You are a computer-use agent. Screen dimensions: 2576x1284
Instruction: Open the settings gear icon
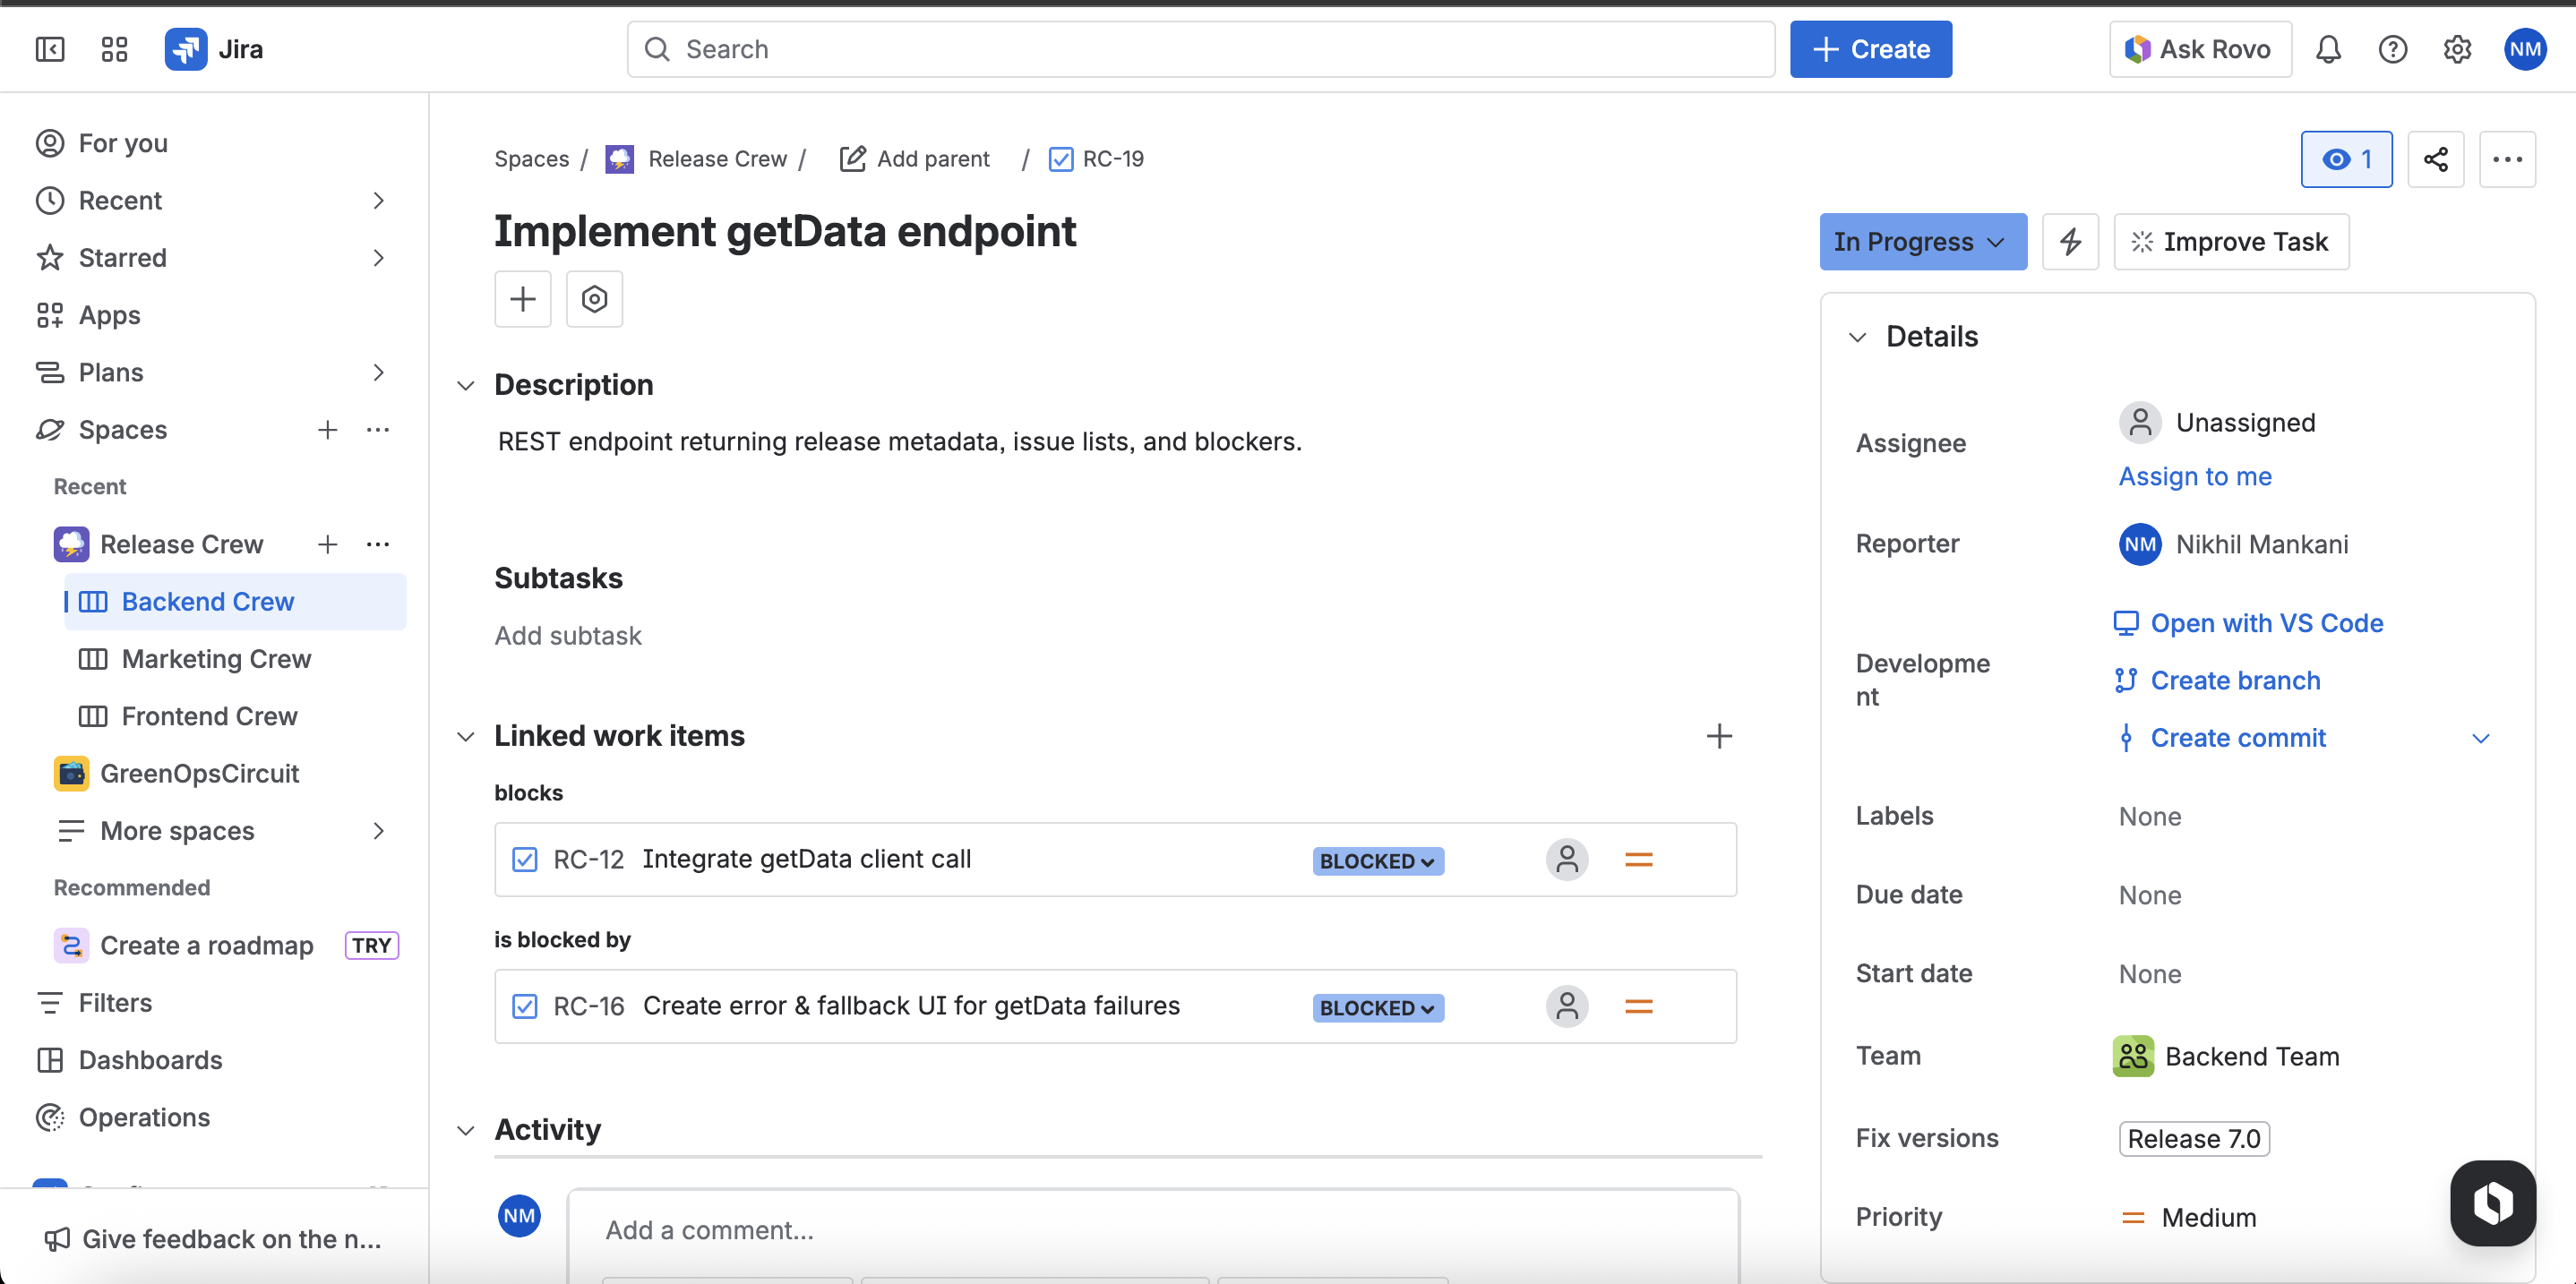(2457, 49)
